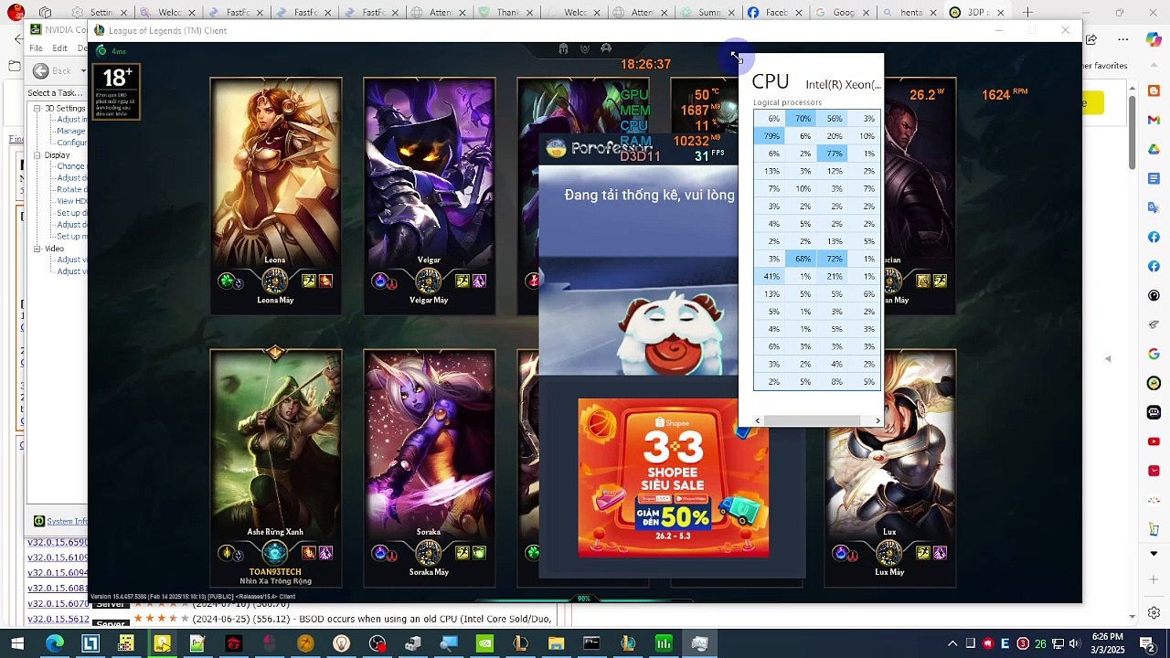Image resolution: width=1170 pixels, height=658 pixels.
Task: Switch to the Facebook browser tab
Action: [776, 13]
